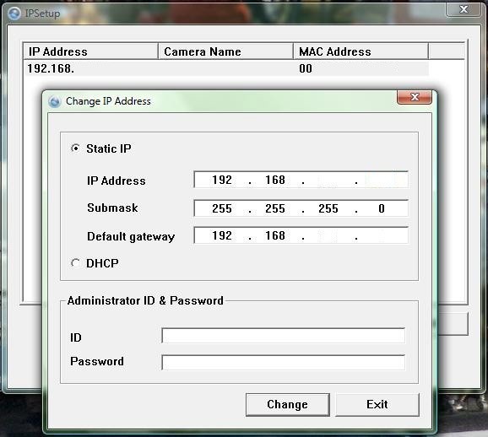
Task: Focus the Password input field
Action: (x=284, y=363)
